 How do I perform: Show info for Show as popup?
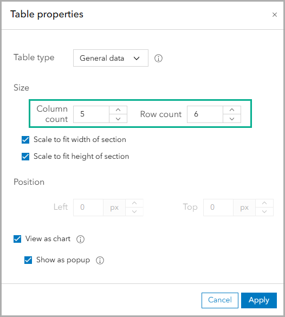[x=100, y=261]
